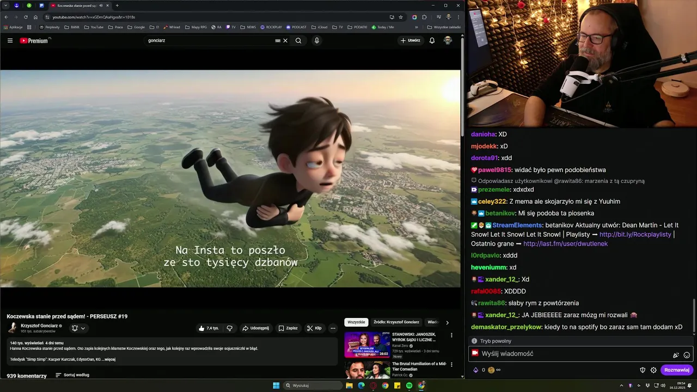Open the ROCKPLAY bookmark
Viewport: 697px width, 392px height.
(271, 27)
